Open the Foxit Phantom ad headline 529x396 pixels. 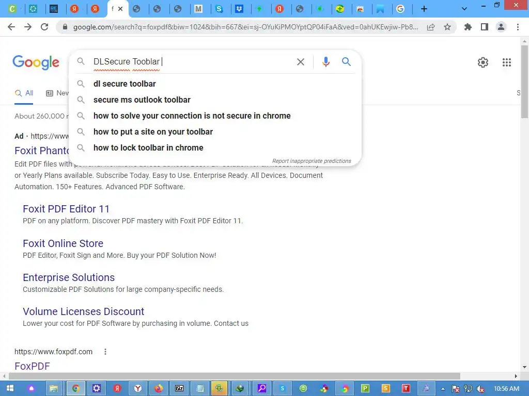pos(42,151)
